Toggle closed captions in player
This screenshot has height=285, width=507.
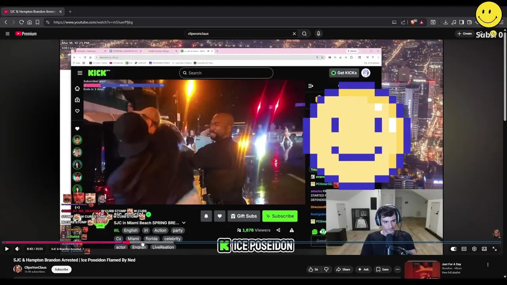point(464,249)
